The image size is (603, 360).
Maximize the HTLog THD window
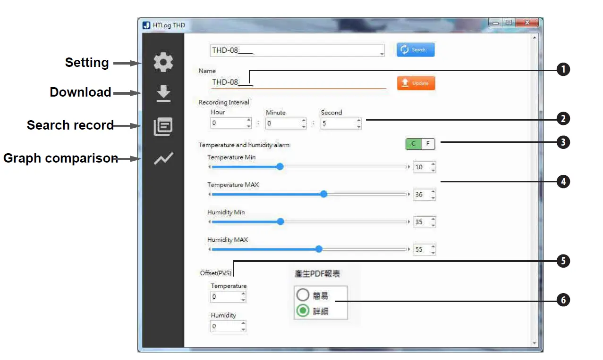coord(509,23)
